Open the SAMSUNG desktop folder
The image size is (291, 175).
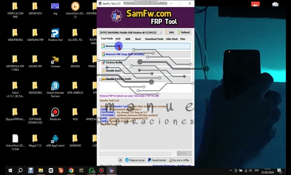coord(75,141)
